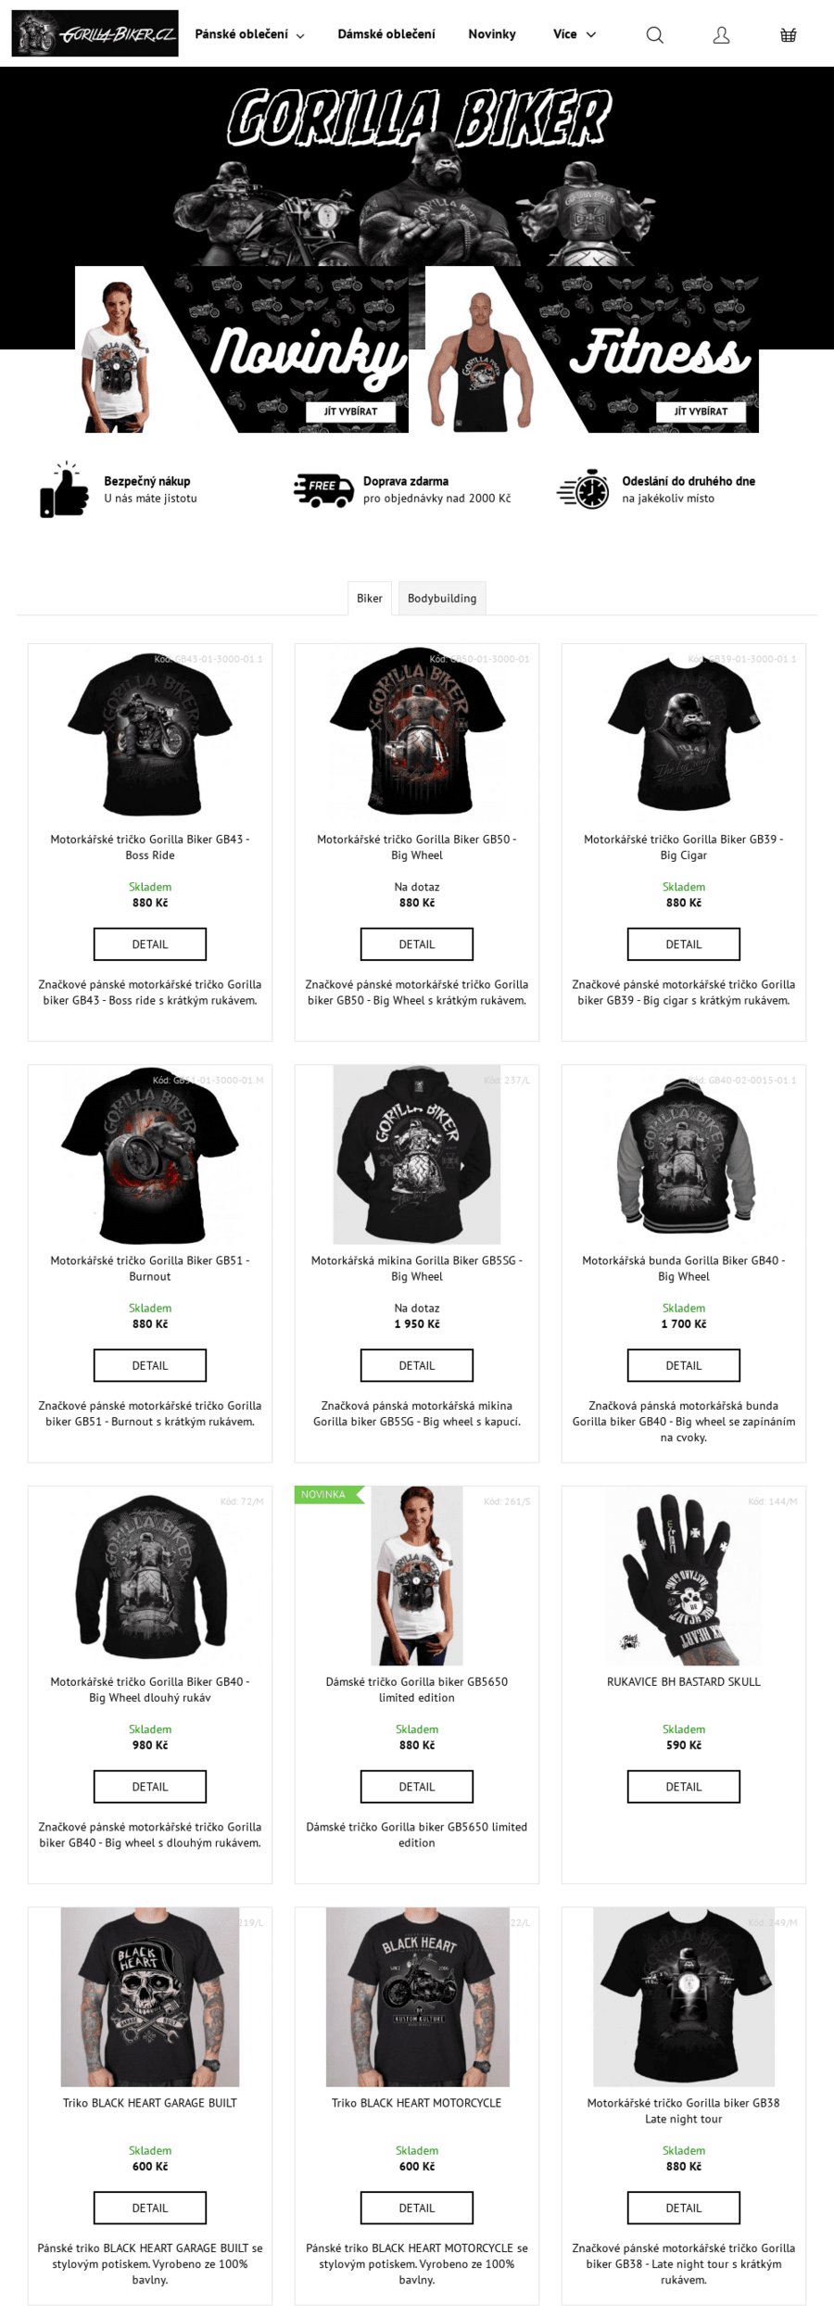The height and width of the screenshot is (2317, 834).
Task: Open the RUKAVICE BH BASTARD SKULL link
Action: click(x=684, y=1681)
